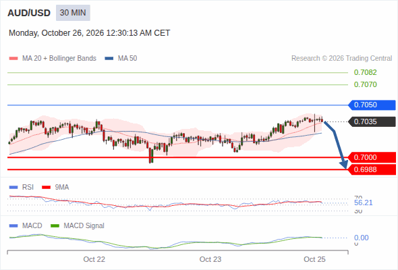Click the RSI legend label

click(x=28, y=188)
